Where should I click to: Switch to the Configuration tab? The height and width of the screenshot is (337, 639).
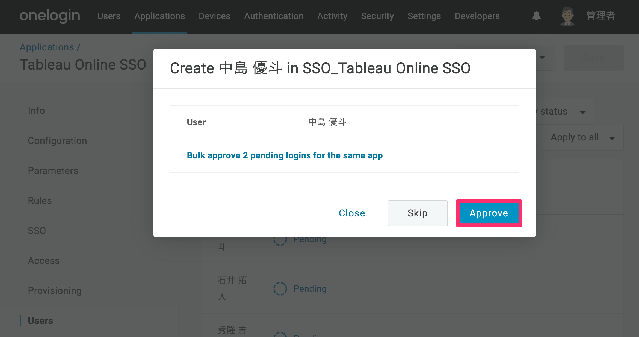58,141
